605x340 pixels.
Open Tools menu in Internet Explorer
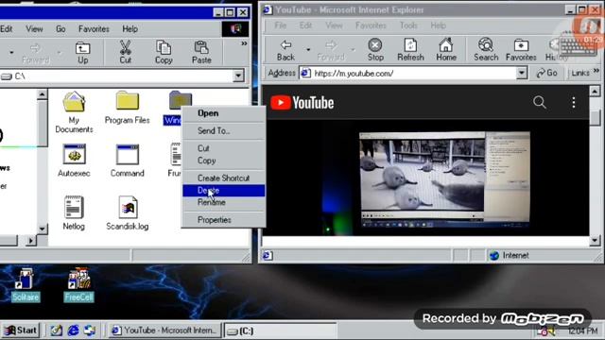[x=408, y=25]
